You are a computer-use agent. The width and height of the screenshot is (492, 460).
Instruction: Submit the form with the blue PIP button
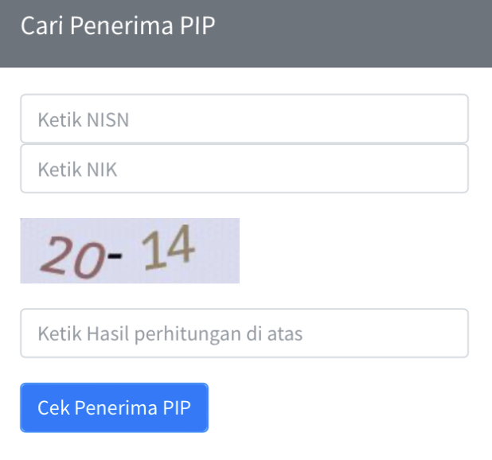pos(114,407)
